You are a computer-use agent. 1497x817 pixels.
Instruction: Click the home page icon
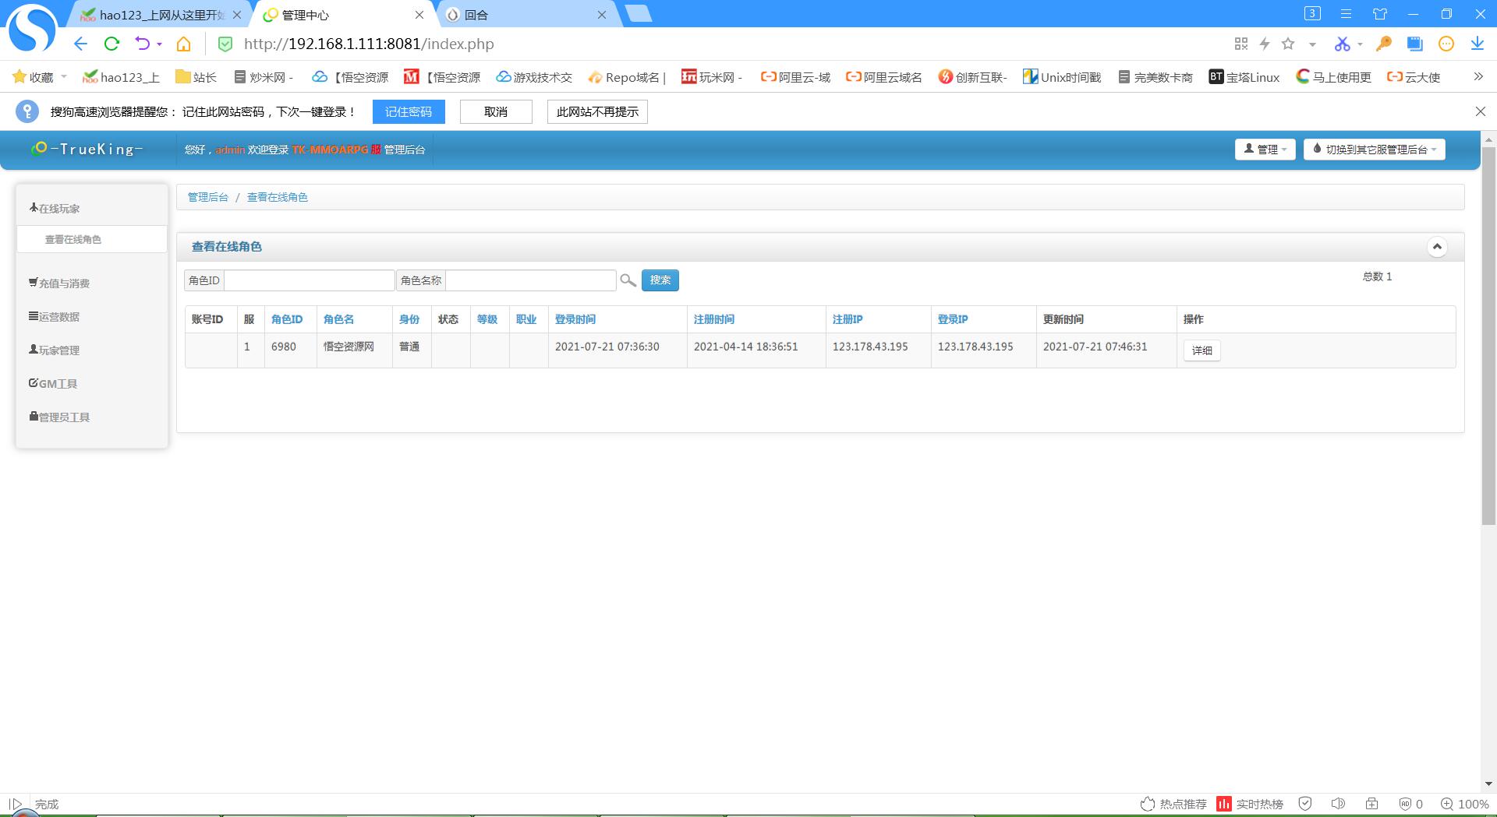point(183,44)
